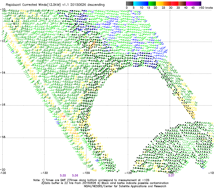The image size is (214, 188).
Task: Click the brown 35–40 knots color swatch
Action: coord(182,3)
